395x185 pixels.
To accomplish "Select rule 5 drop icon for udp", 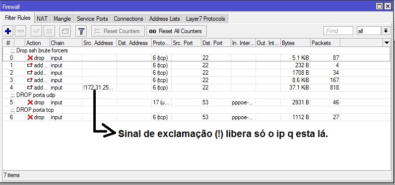I will (x=30, y=102).
